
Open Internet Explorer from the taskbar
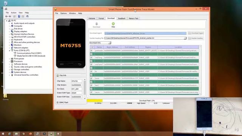pyautogui.click(x=9, y=134)
